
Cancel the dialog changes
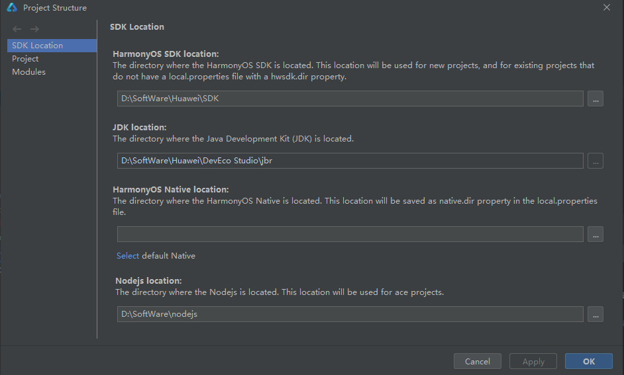pos(478,362)
